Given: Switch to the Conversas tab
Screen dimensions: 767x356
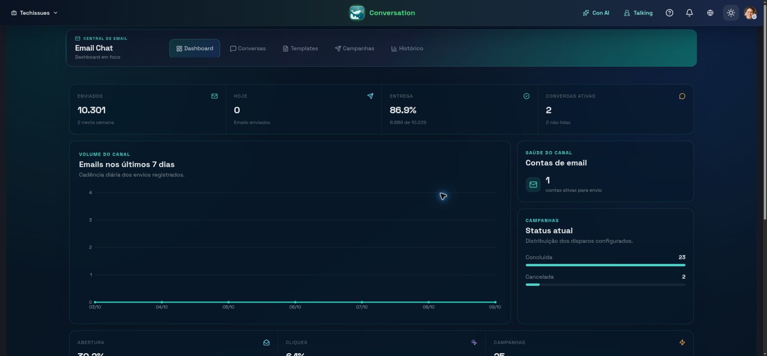Looking at the screenshot, I should [x=248, y=49].
